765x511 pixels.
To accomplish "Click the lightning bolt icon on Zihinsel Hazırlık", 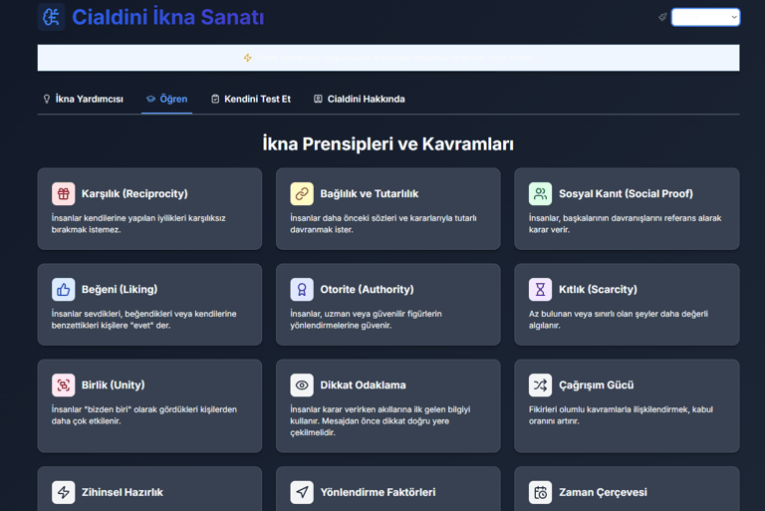I will [64, 492].
